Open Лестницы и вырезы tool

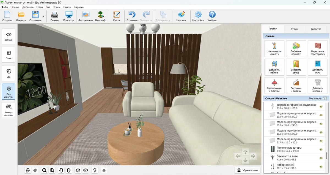(x=296, y=85)
